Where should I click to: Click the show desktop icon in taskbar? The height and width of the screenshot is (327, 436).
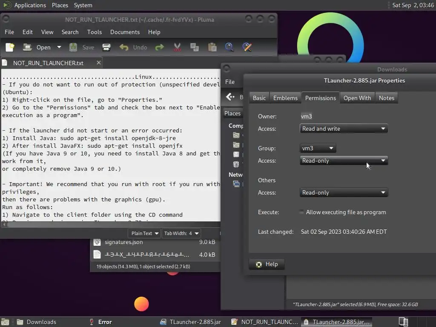pos(5,322)
